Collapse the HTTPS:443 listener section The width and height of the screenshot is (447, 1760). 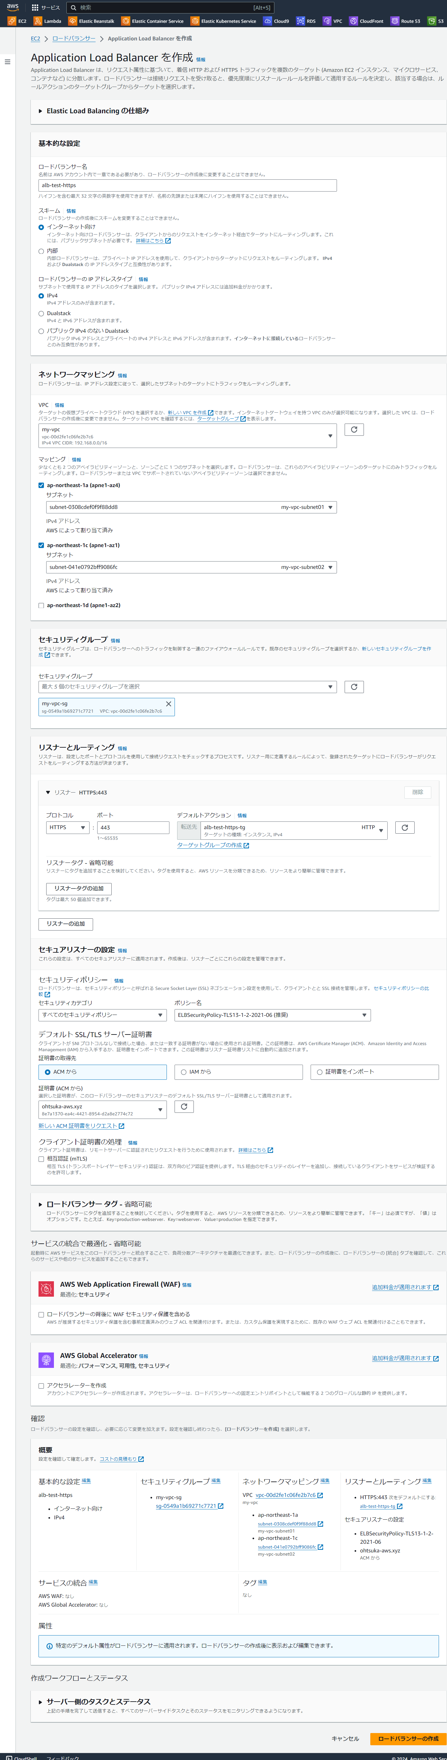point(48,793)
